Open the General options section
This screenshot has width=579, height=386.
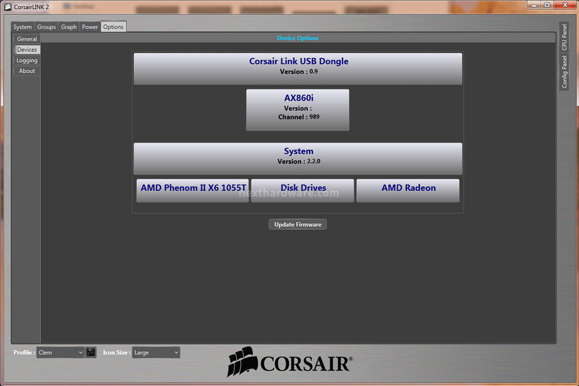pyautogui.click(x=27, y=39)
